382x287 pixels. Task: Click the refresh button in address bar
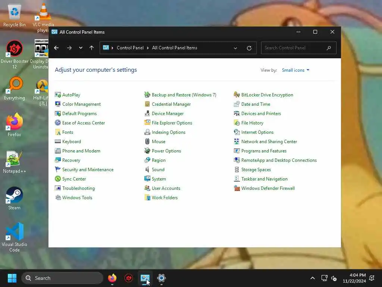249,48
